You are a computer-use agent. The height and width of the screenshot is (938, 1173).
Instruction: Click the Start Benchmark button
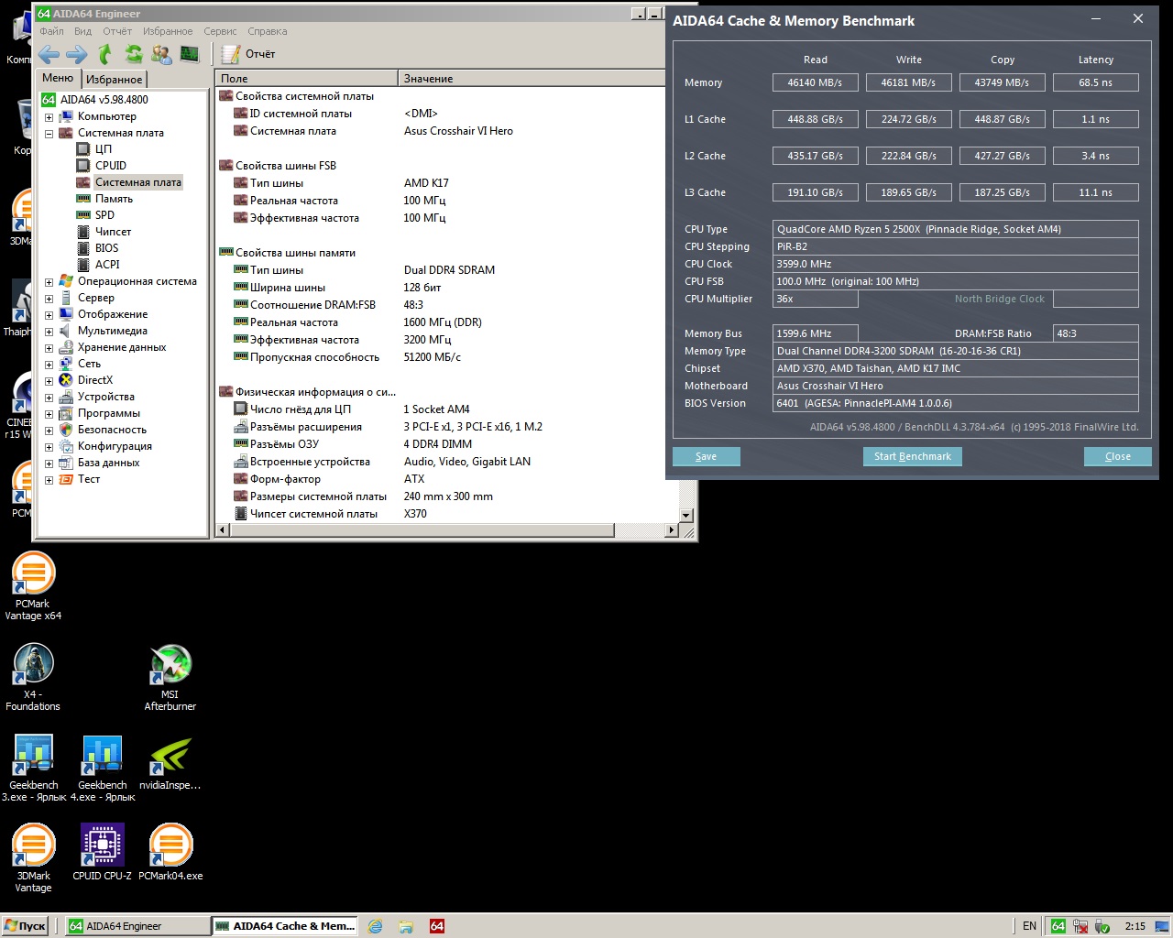point(912,456)
